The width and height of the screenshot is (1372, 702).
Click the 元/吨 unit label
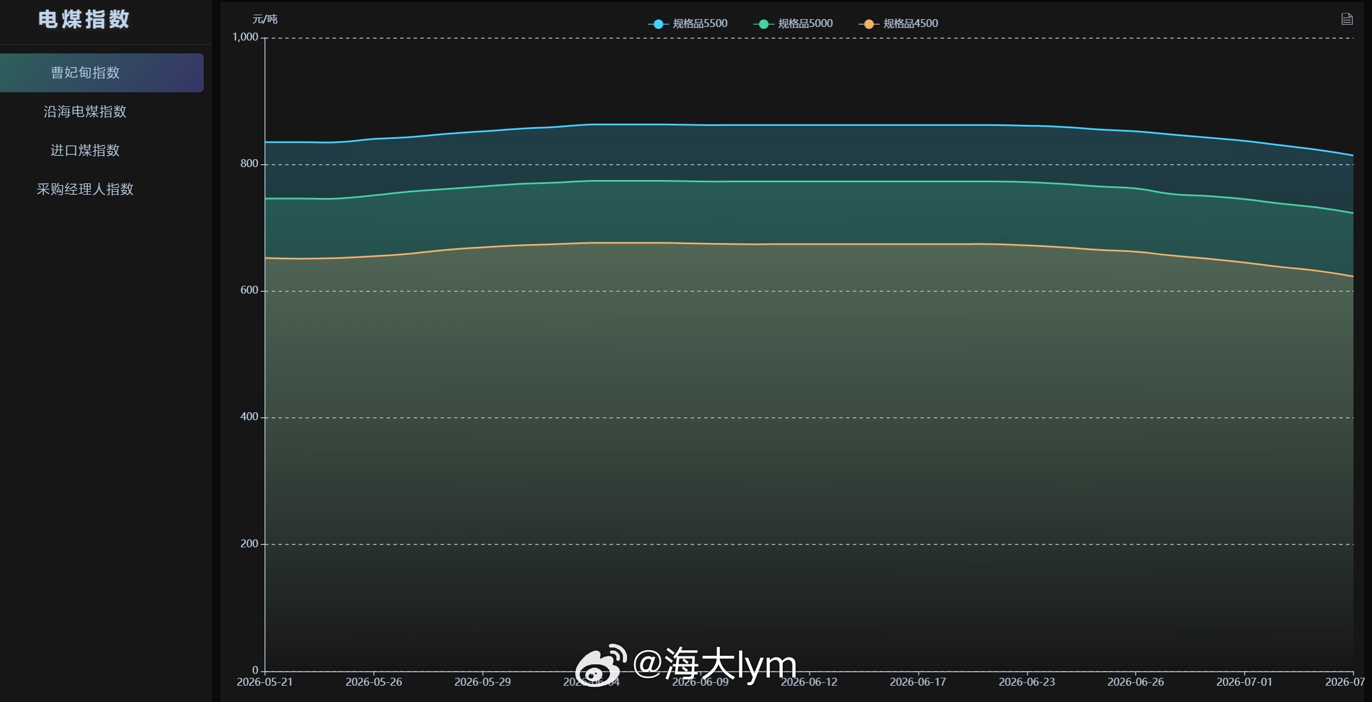click(x=264, y=19)
